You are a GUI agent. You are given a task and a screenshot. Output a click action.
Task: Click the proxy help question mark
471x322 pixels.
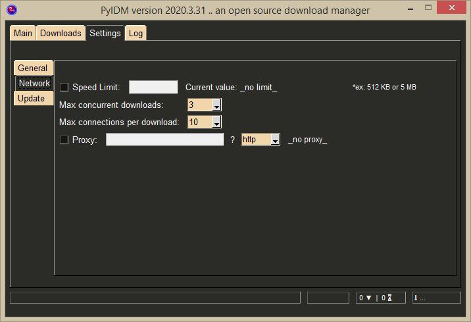point(232,140)
